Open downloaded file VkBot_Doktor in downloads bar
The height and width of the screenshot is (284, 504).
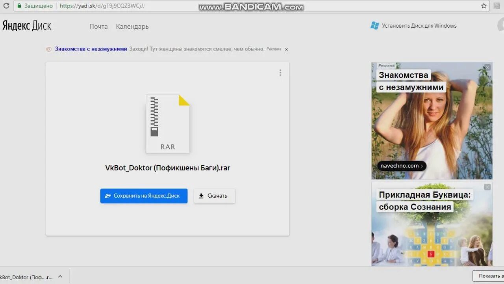(27, 277)
